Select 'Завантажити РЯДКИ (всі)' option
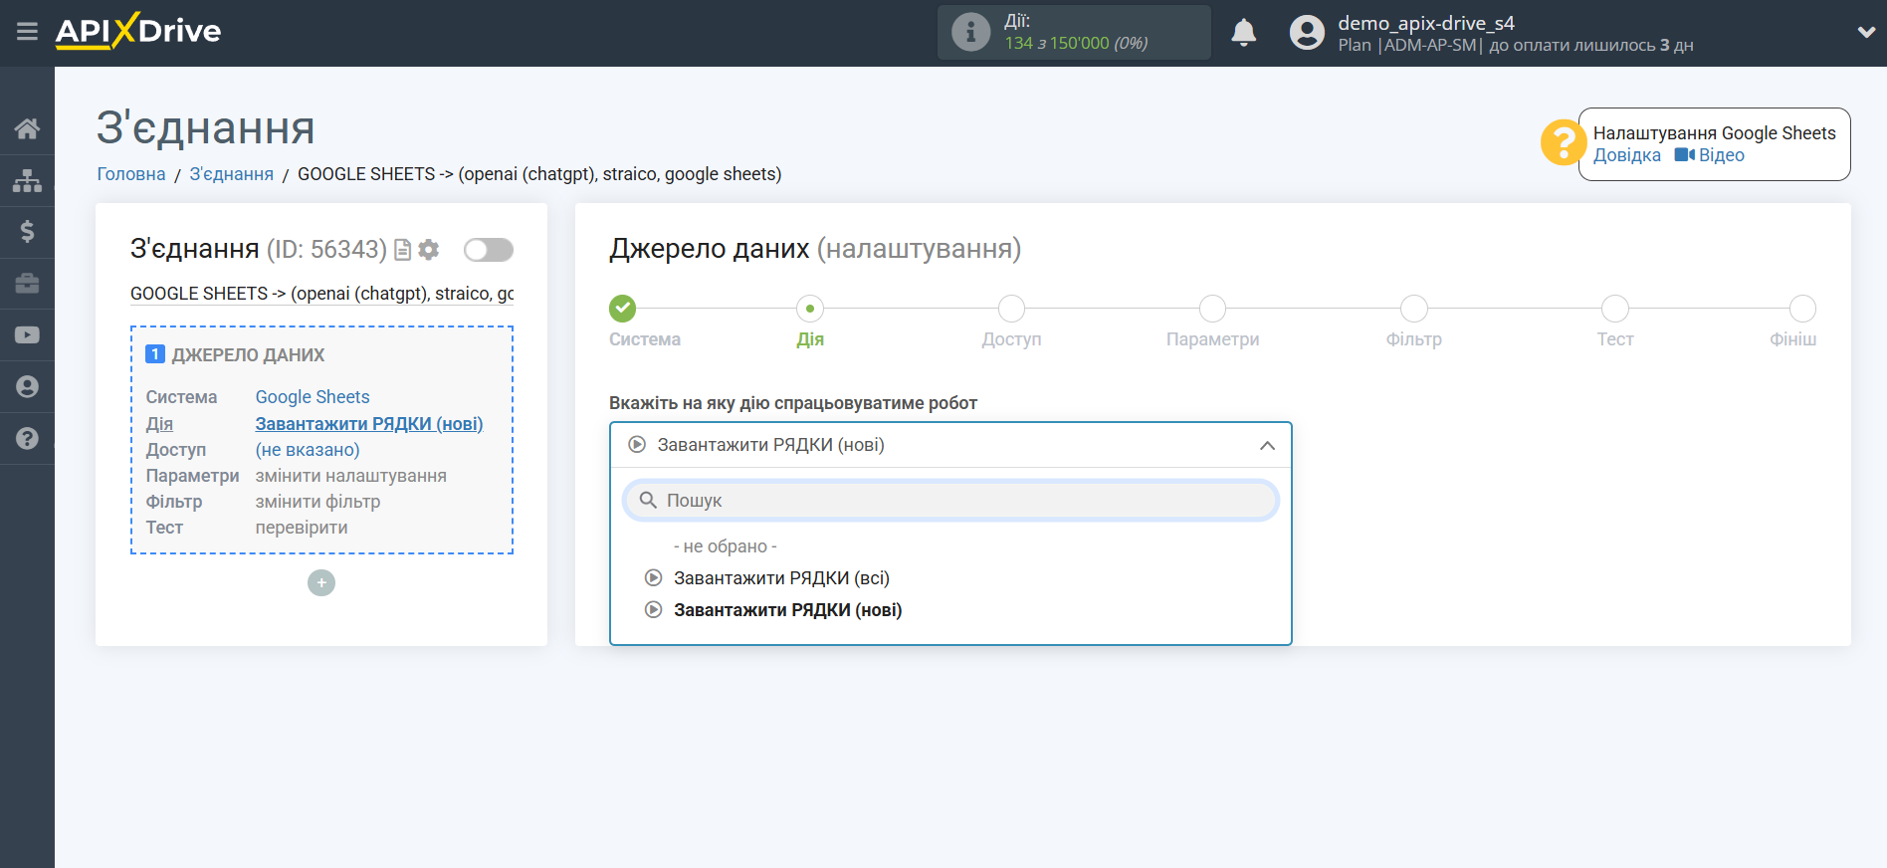 [x=781, y=578]
